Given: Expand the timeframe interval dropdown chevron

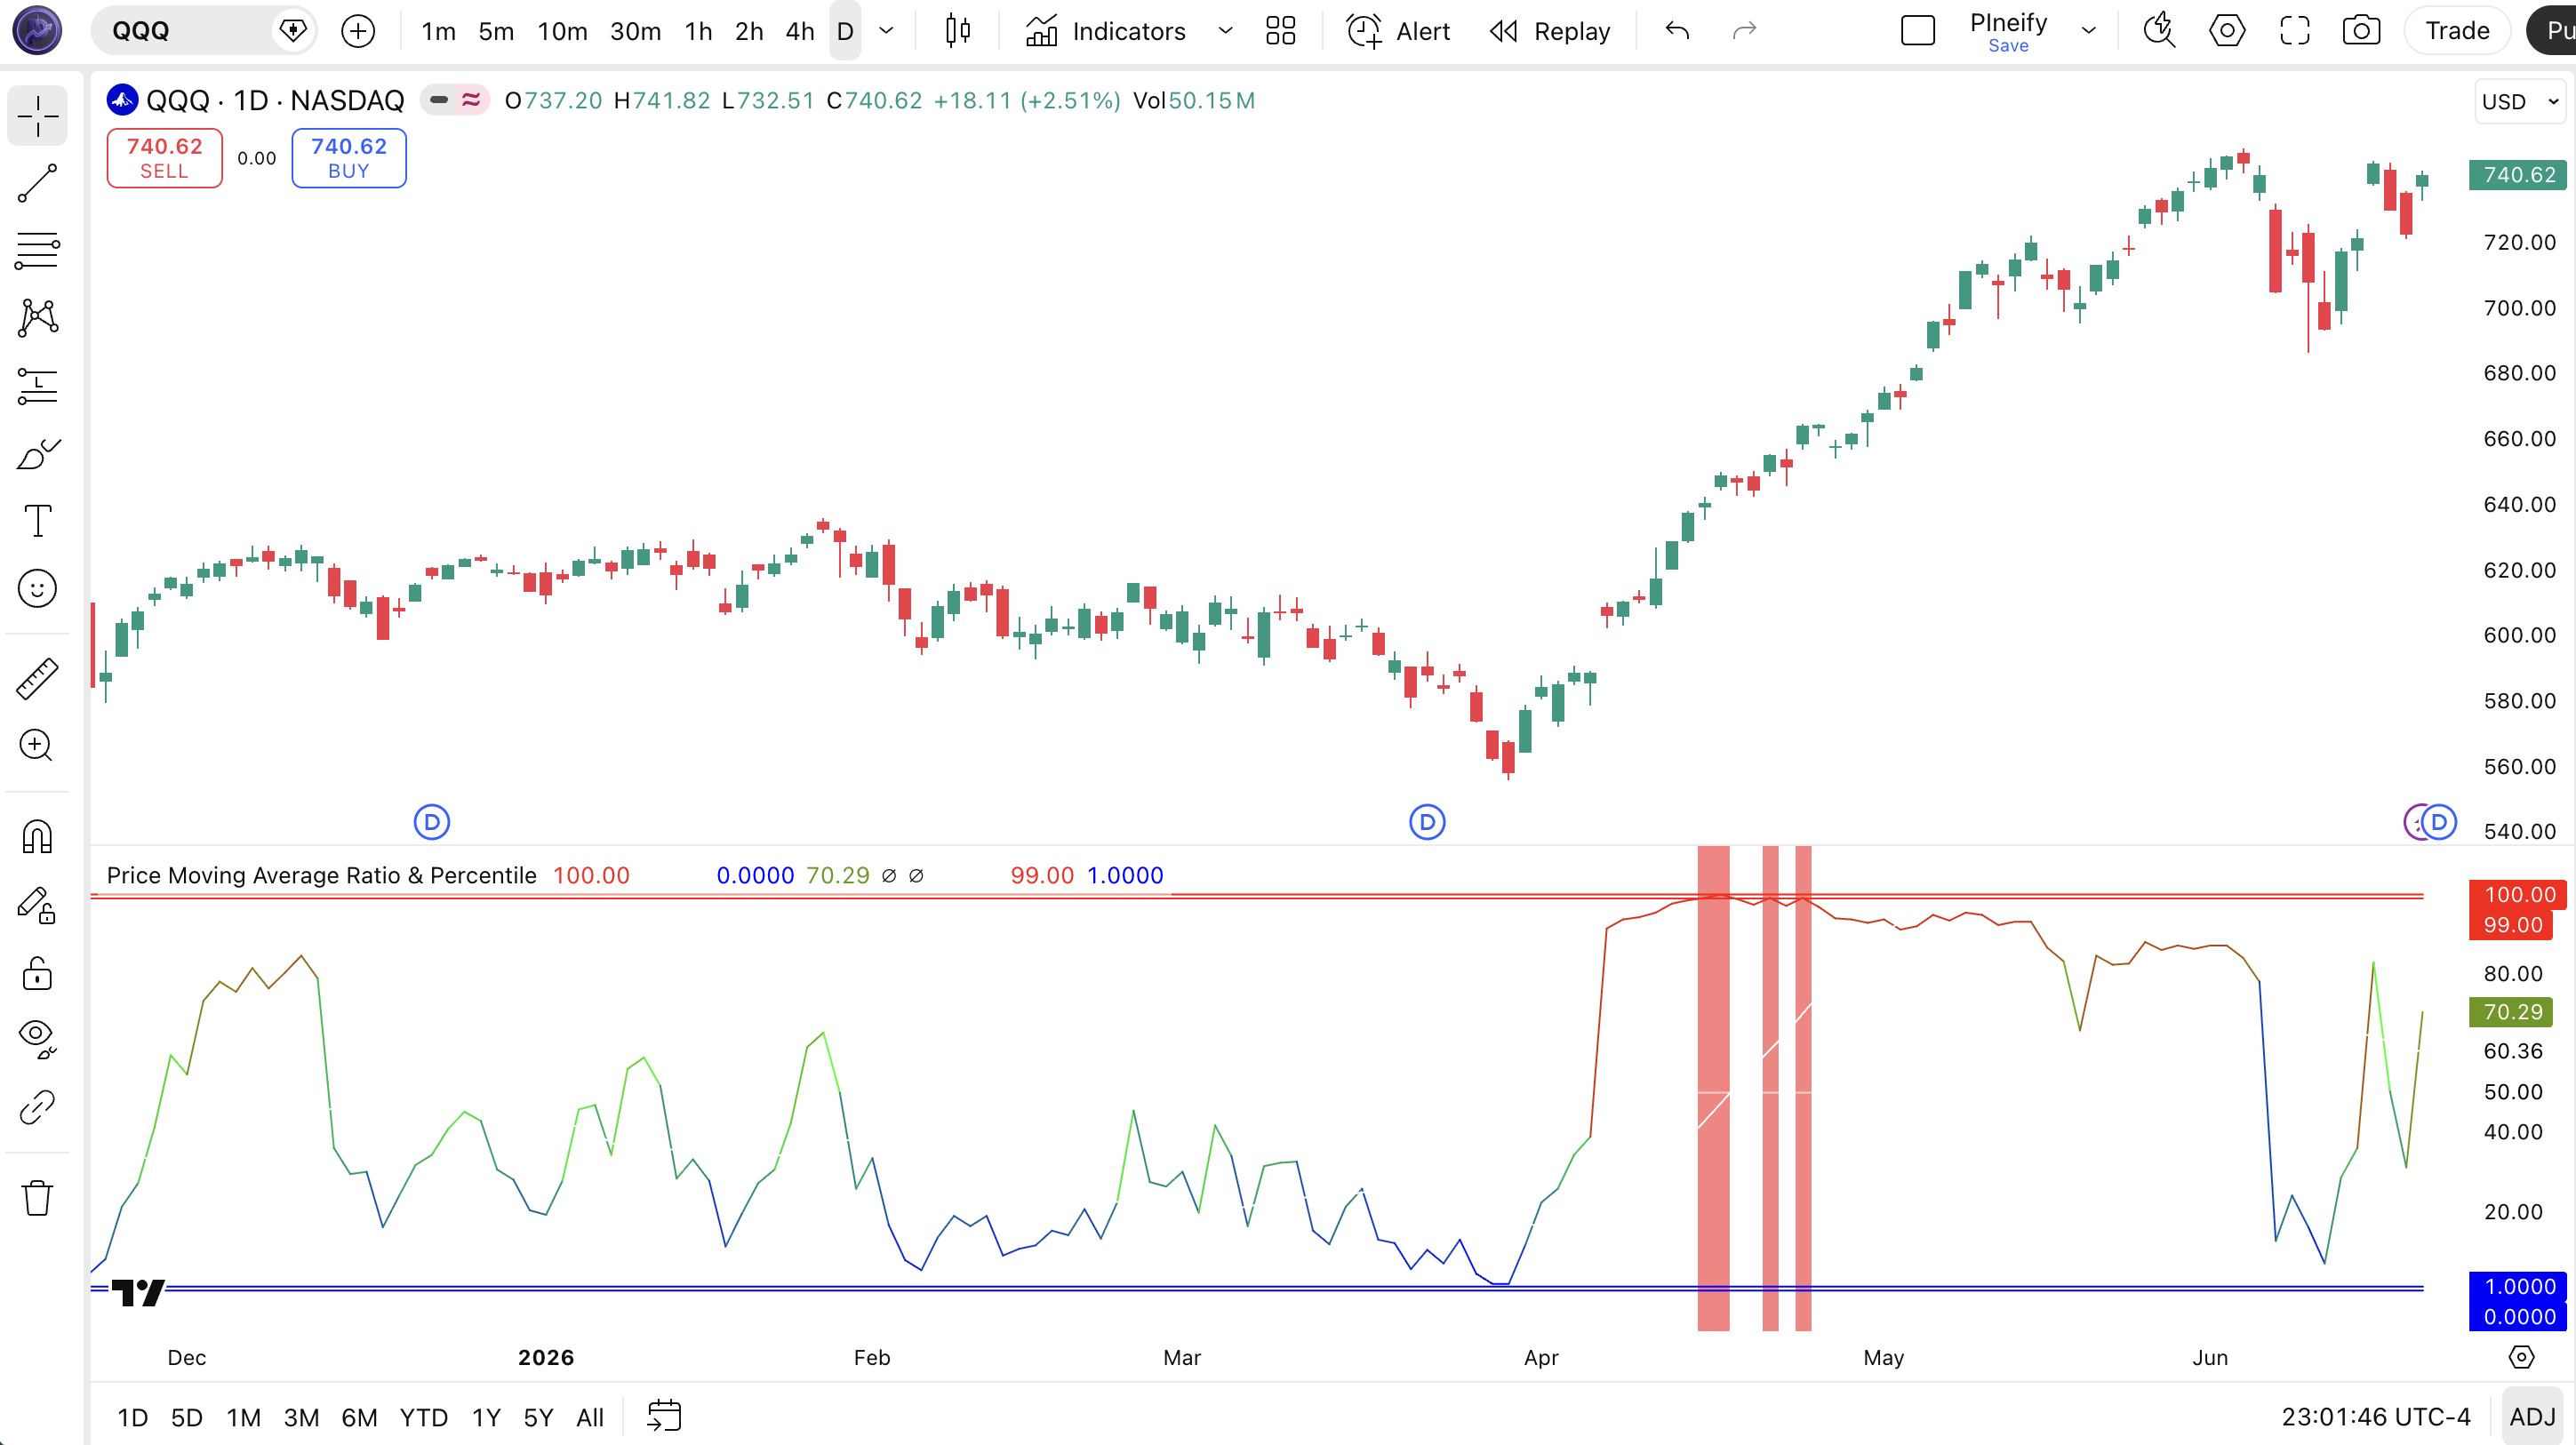Looking at the screenshot, I should (886, 31).
